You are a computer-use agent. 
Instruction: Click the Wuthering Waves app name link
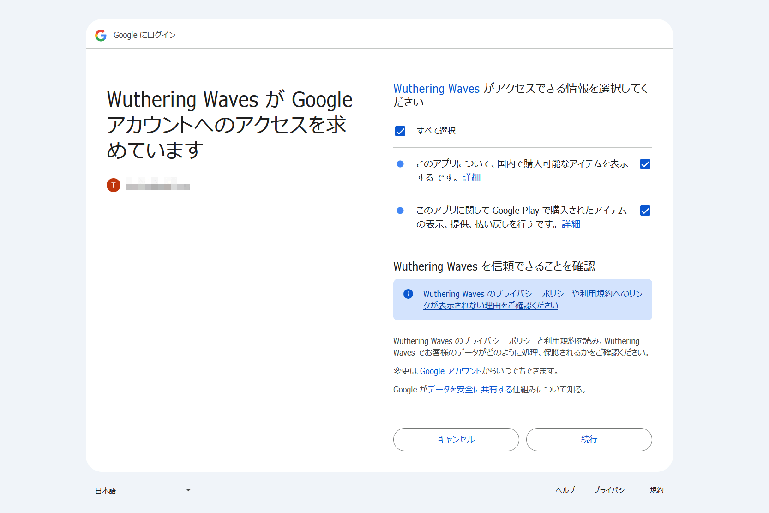(436, 89)
